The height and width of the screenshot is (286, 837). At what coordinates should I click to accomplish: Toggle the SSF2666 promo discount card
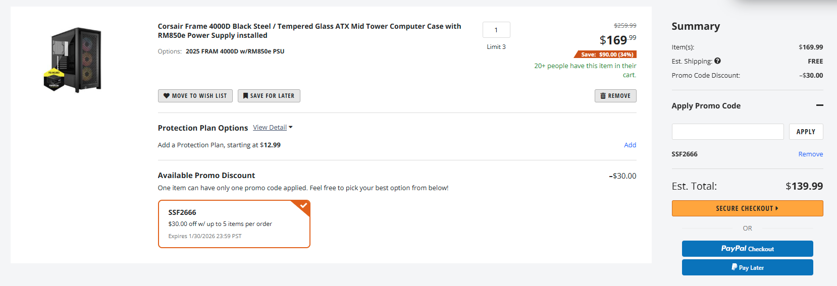(234, 224)
